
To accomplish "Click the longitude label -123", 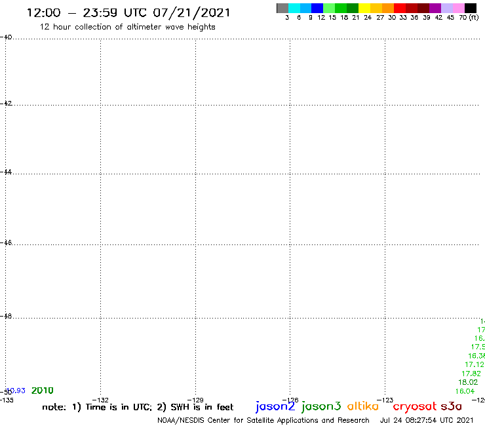I will [385, 400].
